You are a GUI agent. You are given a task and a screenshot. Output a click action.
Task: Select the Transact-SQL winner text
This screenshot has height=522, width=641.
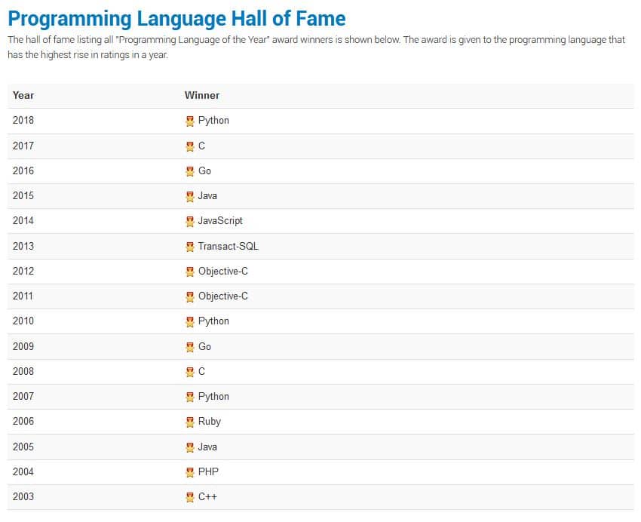click(228, 246)
